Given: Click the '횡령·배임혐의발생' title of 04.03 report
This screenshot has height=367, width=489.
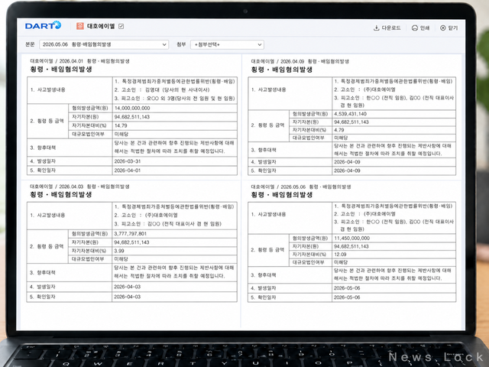Looking at the screenshot, I should point(61,194).
